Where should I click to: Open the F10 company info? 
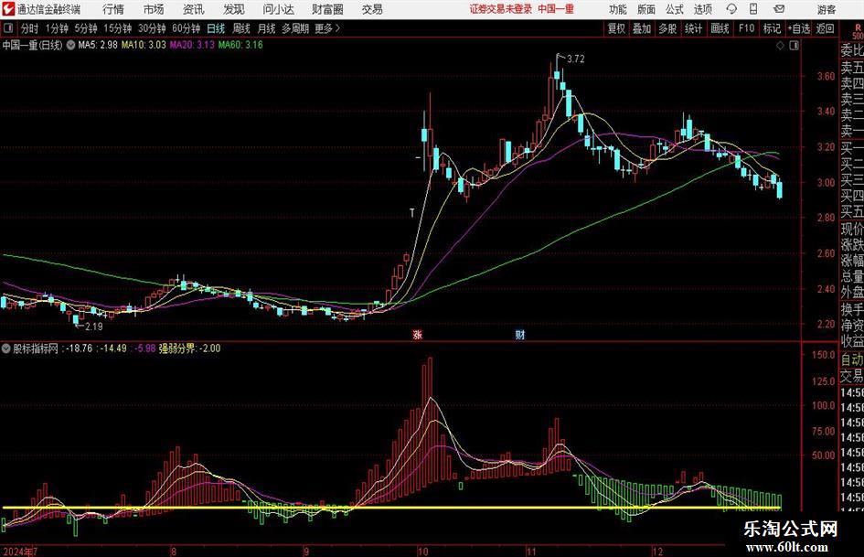coord(746,28)
